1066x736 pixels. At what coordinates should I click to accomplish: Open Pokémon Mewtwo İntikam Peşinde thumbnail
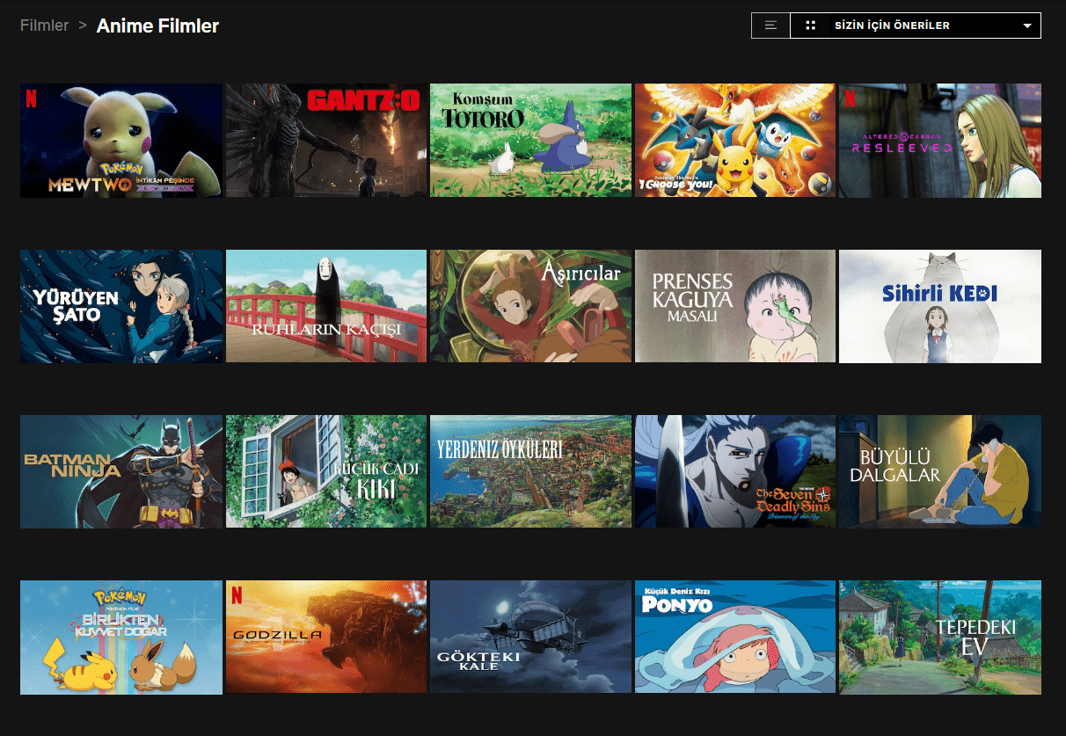121,141
